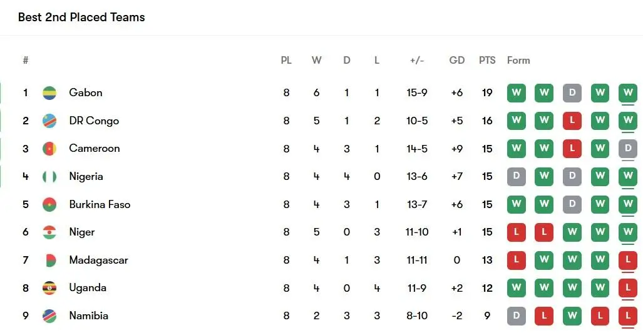Click the DR Congo flag icon
The image size is (643, 333).
(x=49, y=121)
